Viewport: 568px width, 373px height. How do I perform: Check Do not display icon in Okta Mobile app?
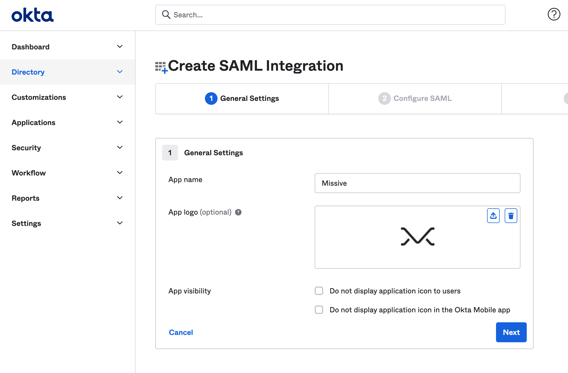[x=319, y=310]
